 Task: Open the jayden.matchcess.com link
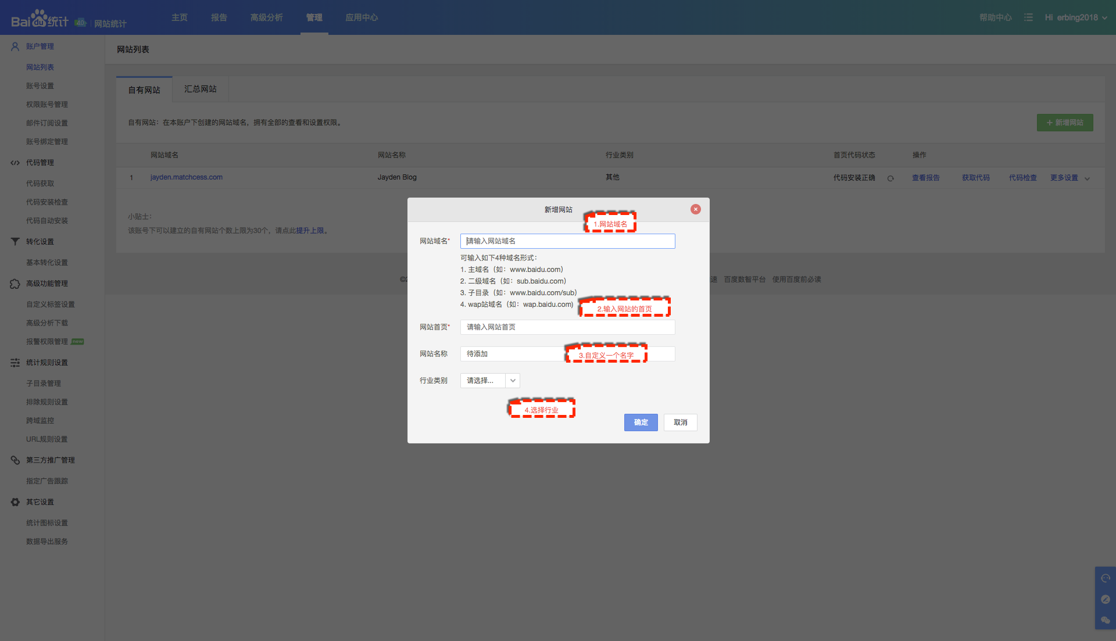coord(186,177)
